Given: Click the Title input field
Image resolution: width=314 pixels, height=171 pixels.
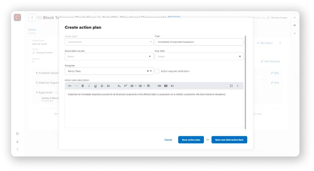Looking at the screenshot, I should tap(199, 42).
